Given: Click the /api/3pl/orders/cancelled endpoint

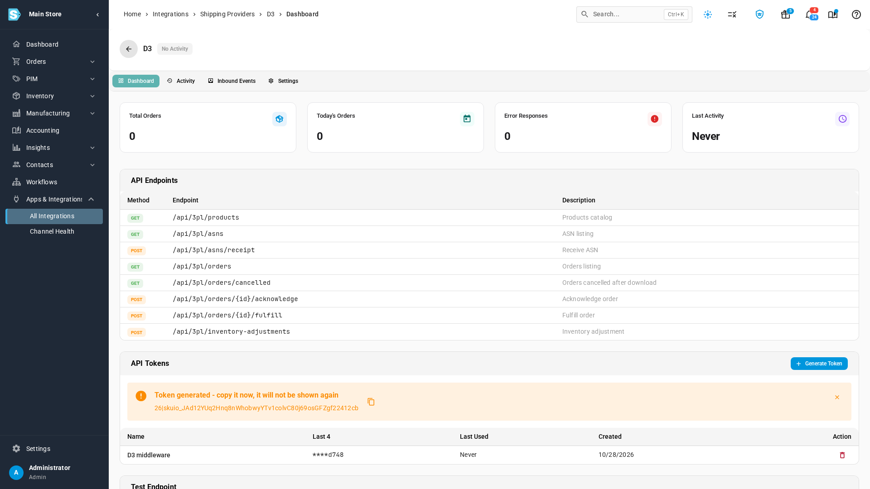Looking at the screenshot, I should click(x=222, y=283).
